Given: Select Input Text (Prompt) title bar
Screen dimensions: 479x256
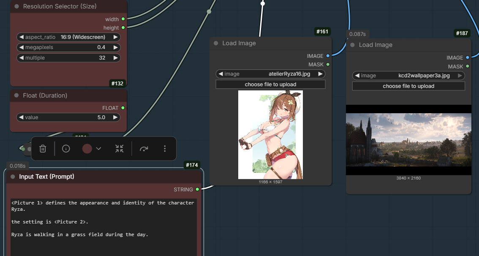Looking at the screenshot, I should pos(104,177).
